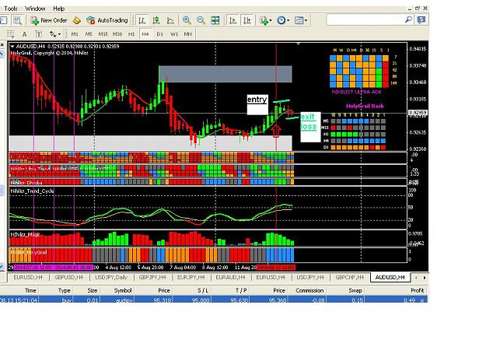Viewport: 486px width, 340px height.
Task: Switch to GBPUSD,H4 chart tab
Action: [68, 277]
